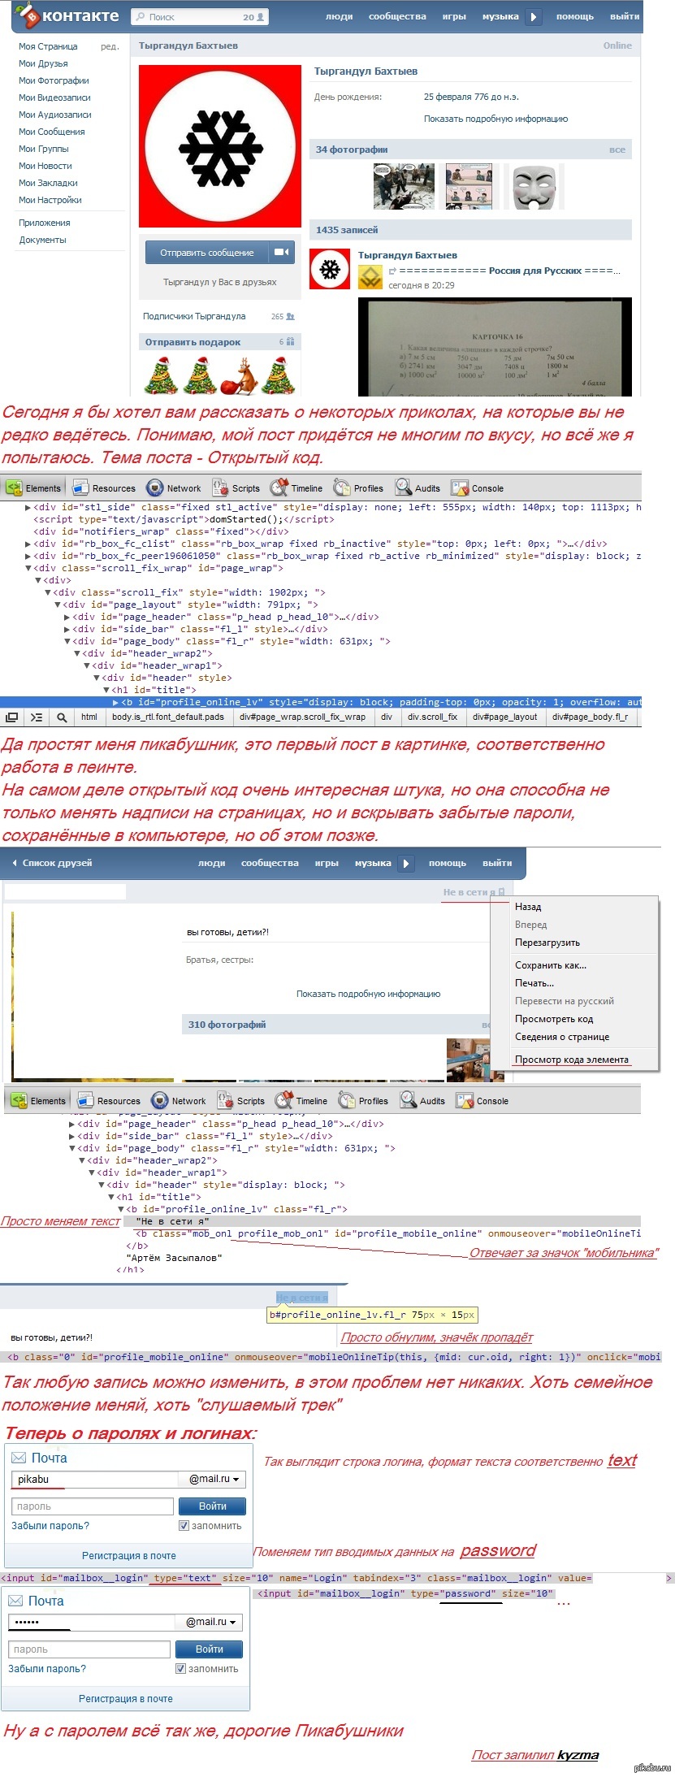Screen dimensions: 675x1777
Task: Click Войти button in the masked-login mail form
Action: [x=210, y=1649]
